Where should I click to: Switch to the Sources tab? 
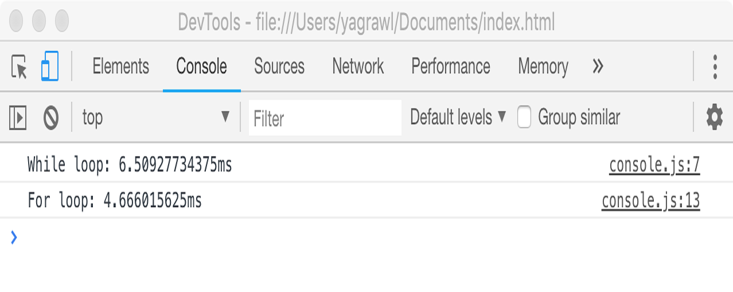click(279, 67)
